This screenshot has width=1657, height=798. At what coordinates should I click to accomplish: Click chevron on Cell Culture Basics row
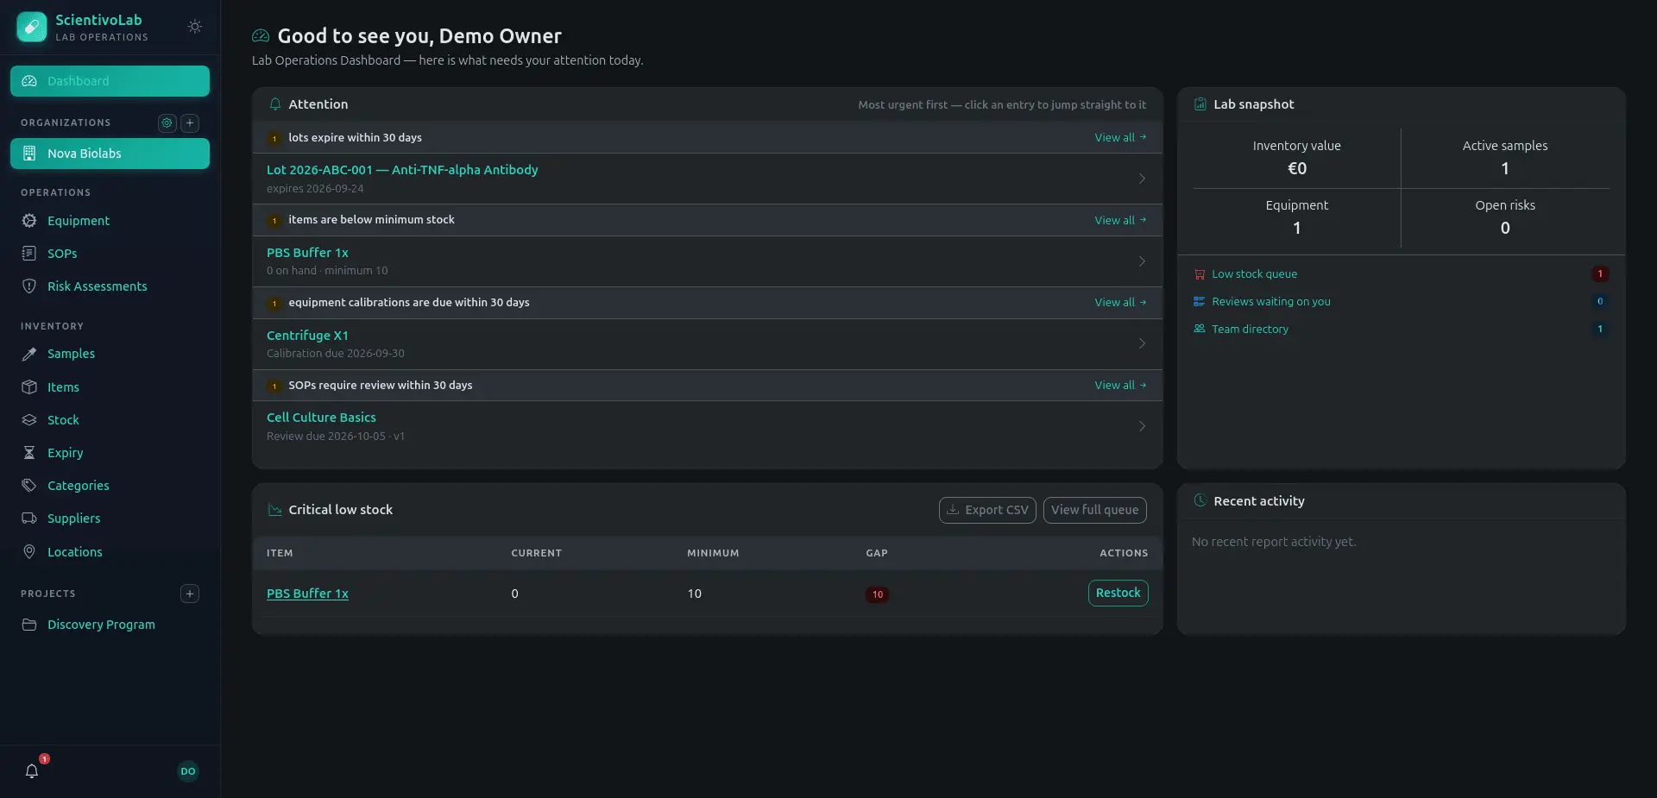click(x=1142, y=426)
